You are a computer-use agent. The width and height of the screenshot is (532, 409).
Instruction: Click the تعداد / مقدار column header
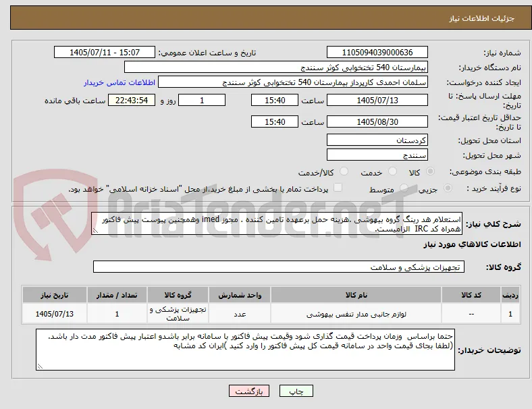click(x=117, y=295)
